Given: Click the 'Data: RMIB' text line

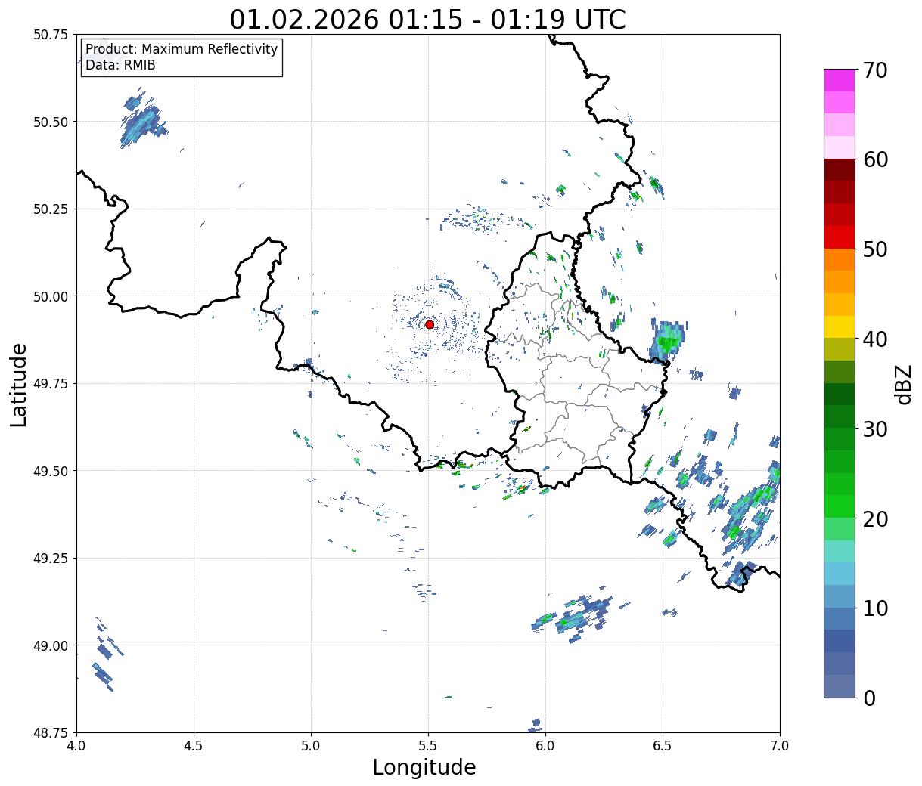Looking at the screenshot, I should 120,66.
